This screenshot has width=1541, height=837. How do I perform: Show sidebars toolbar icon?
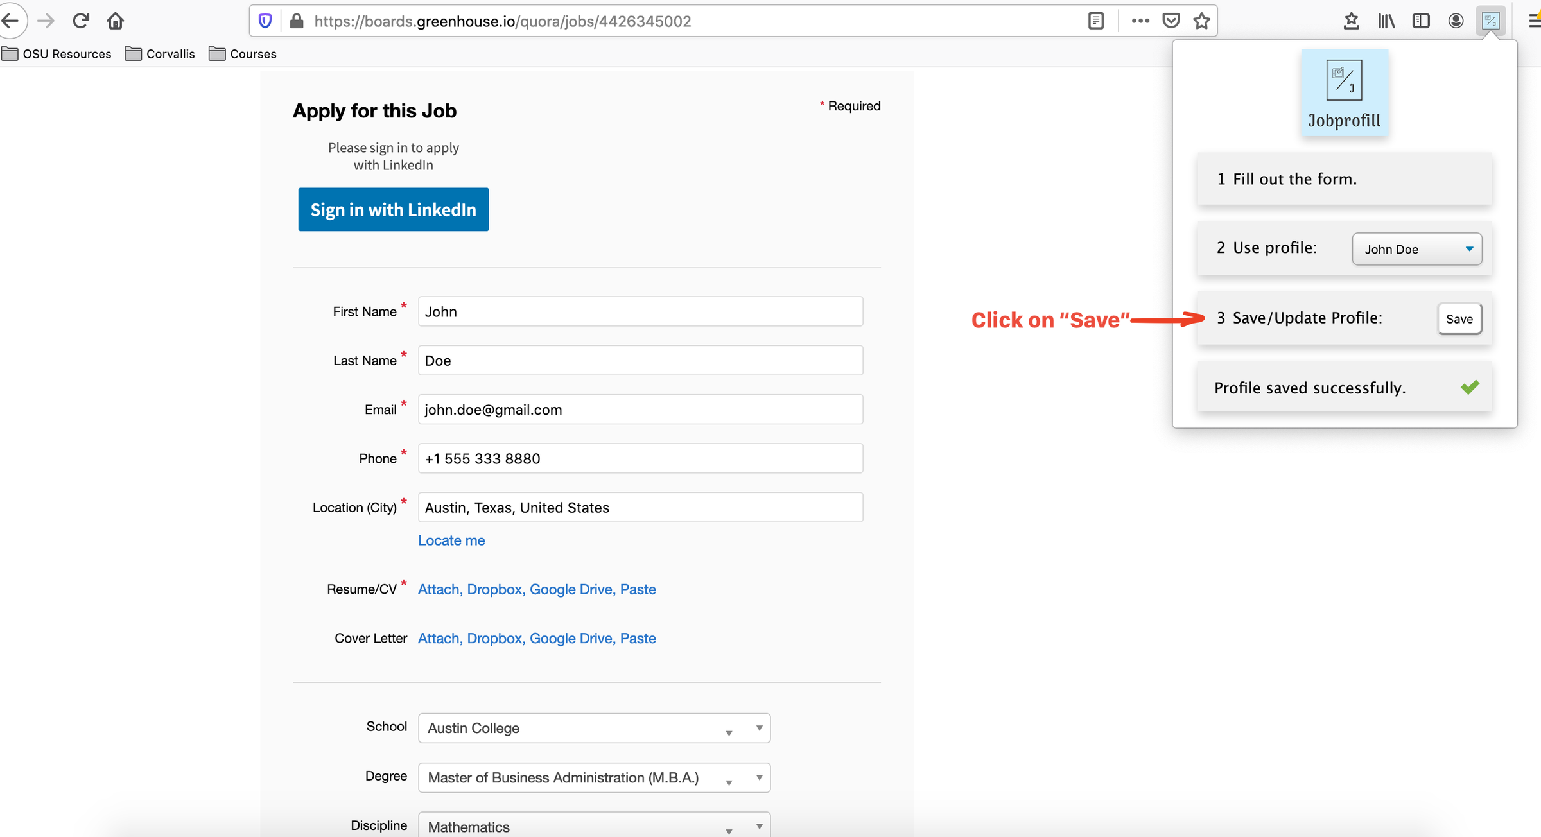tap(1421, 21)
